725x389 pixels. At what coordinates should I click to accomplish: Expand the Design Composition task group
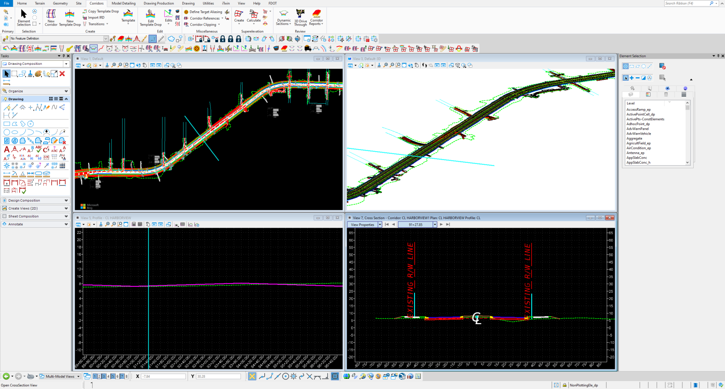click(36, 201)
